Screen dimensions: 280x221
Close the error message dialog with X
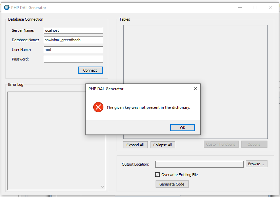tap(195, 89)
